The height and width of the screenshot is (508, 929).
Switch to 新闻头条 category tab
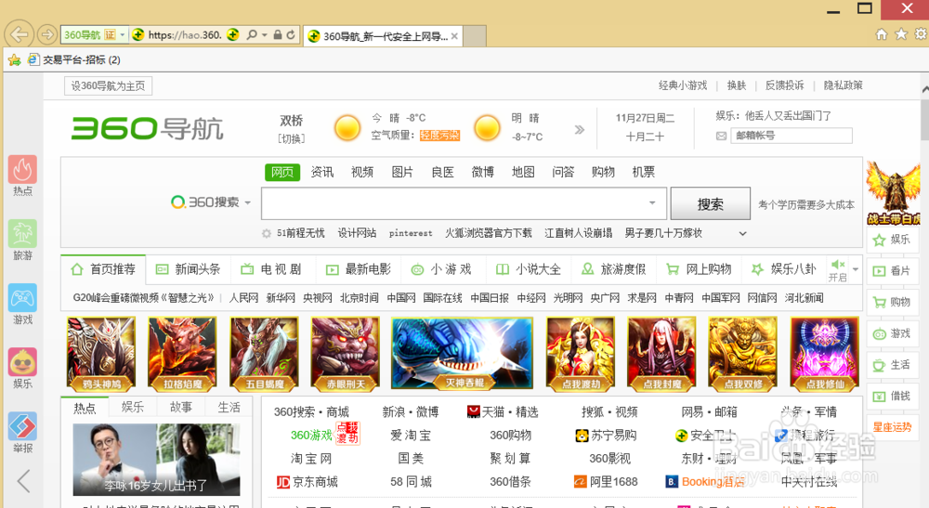click(189, 269)
